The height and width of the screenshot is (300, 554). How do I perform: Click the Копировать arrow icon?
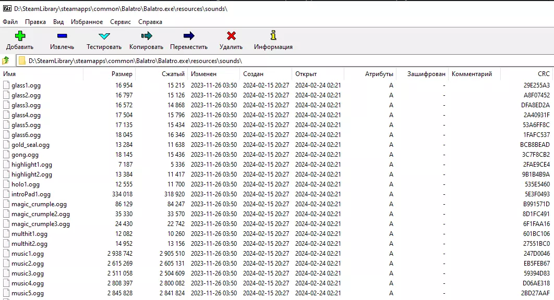pyautogui.click(x=146, y=35)
